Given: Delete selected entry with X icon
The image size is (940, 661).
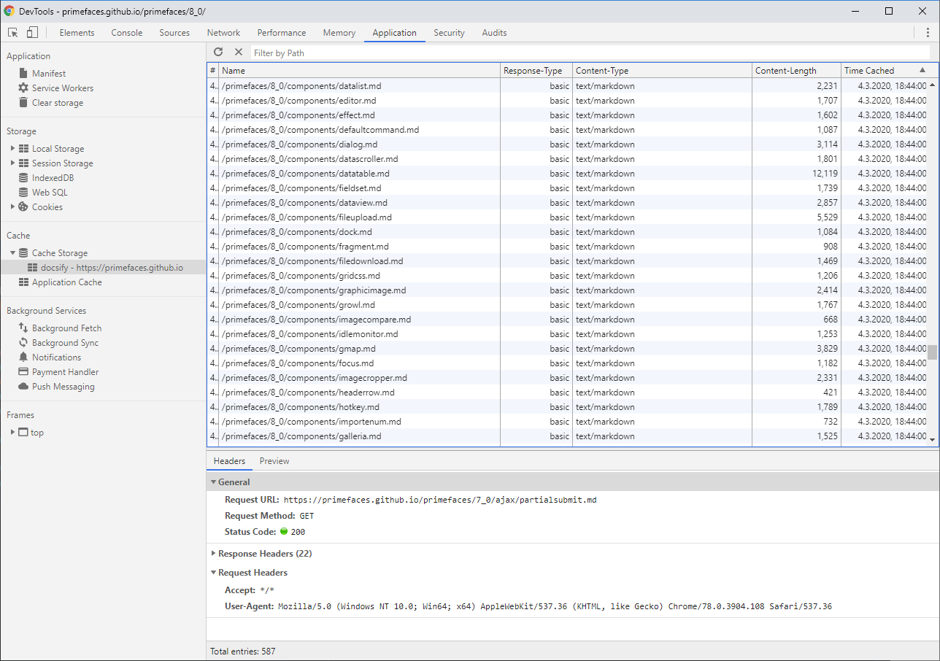Looking at the screenshot, I should click(x=238, y=53).
